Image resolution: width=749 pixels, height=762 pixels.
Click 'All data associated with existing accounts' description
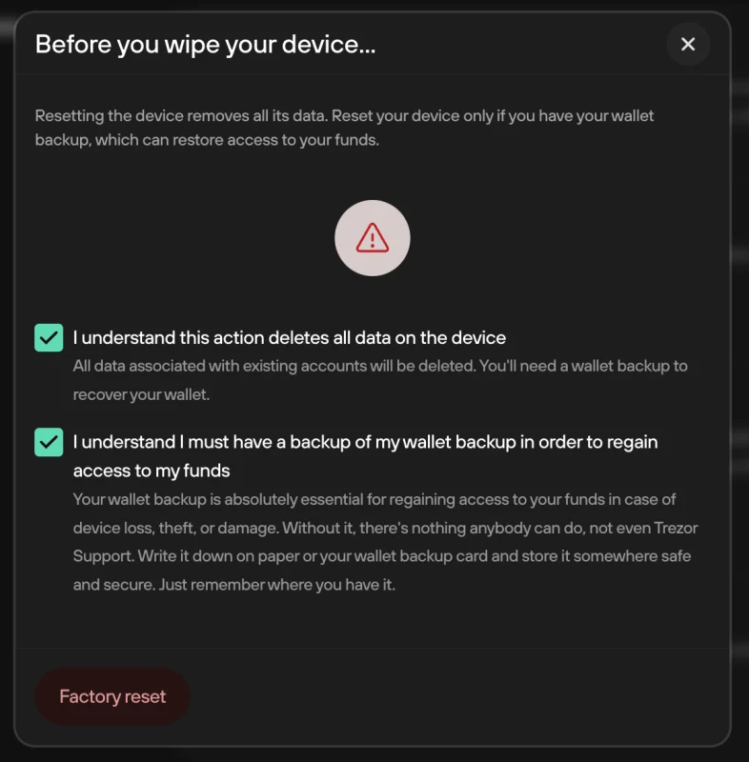pos(380,380)
